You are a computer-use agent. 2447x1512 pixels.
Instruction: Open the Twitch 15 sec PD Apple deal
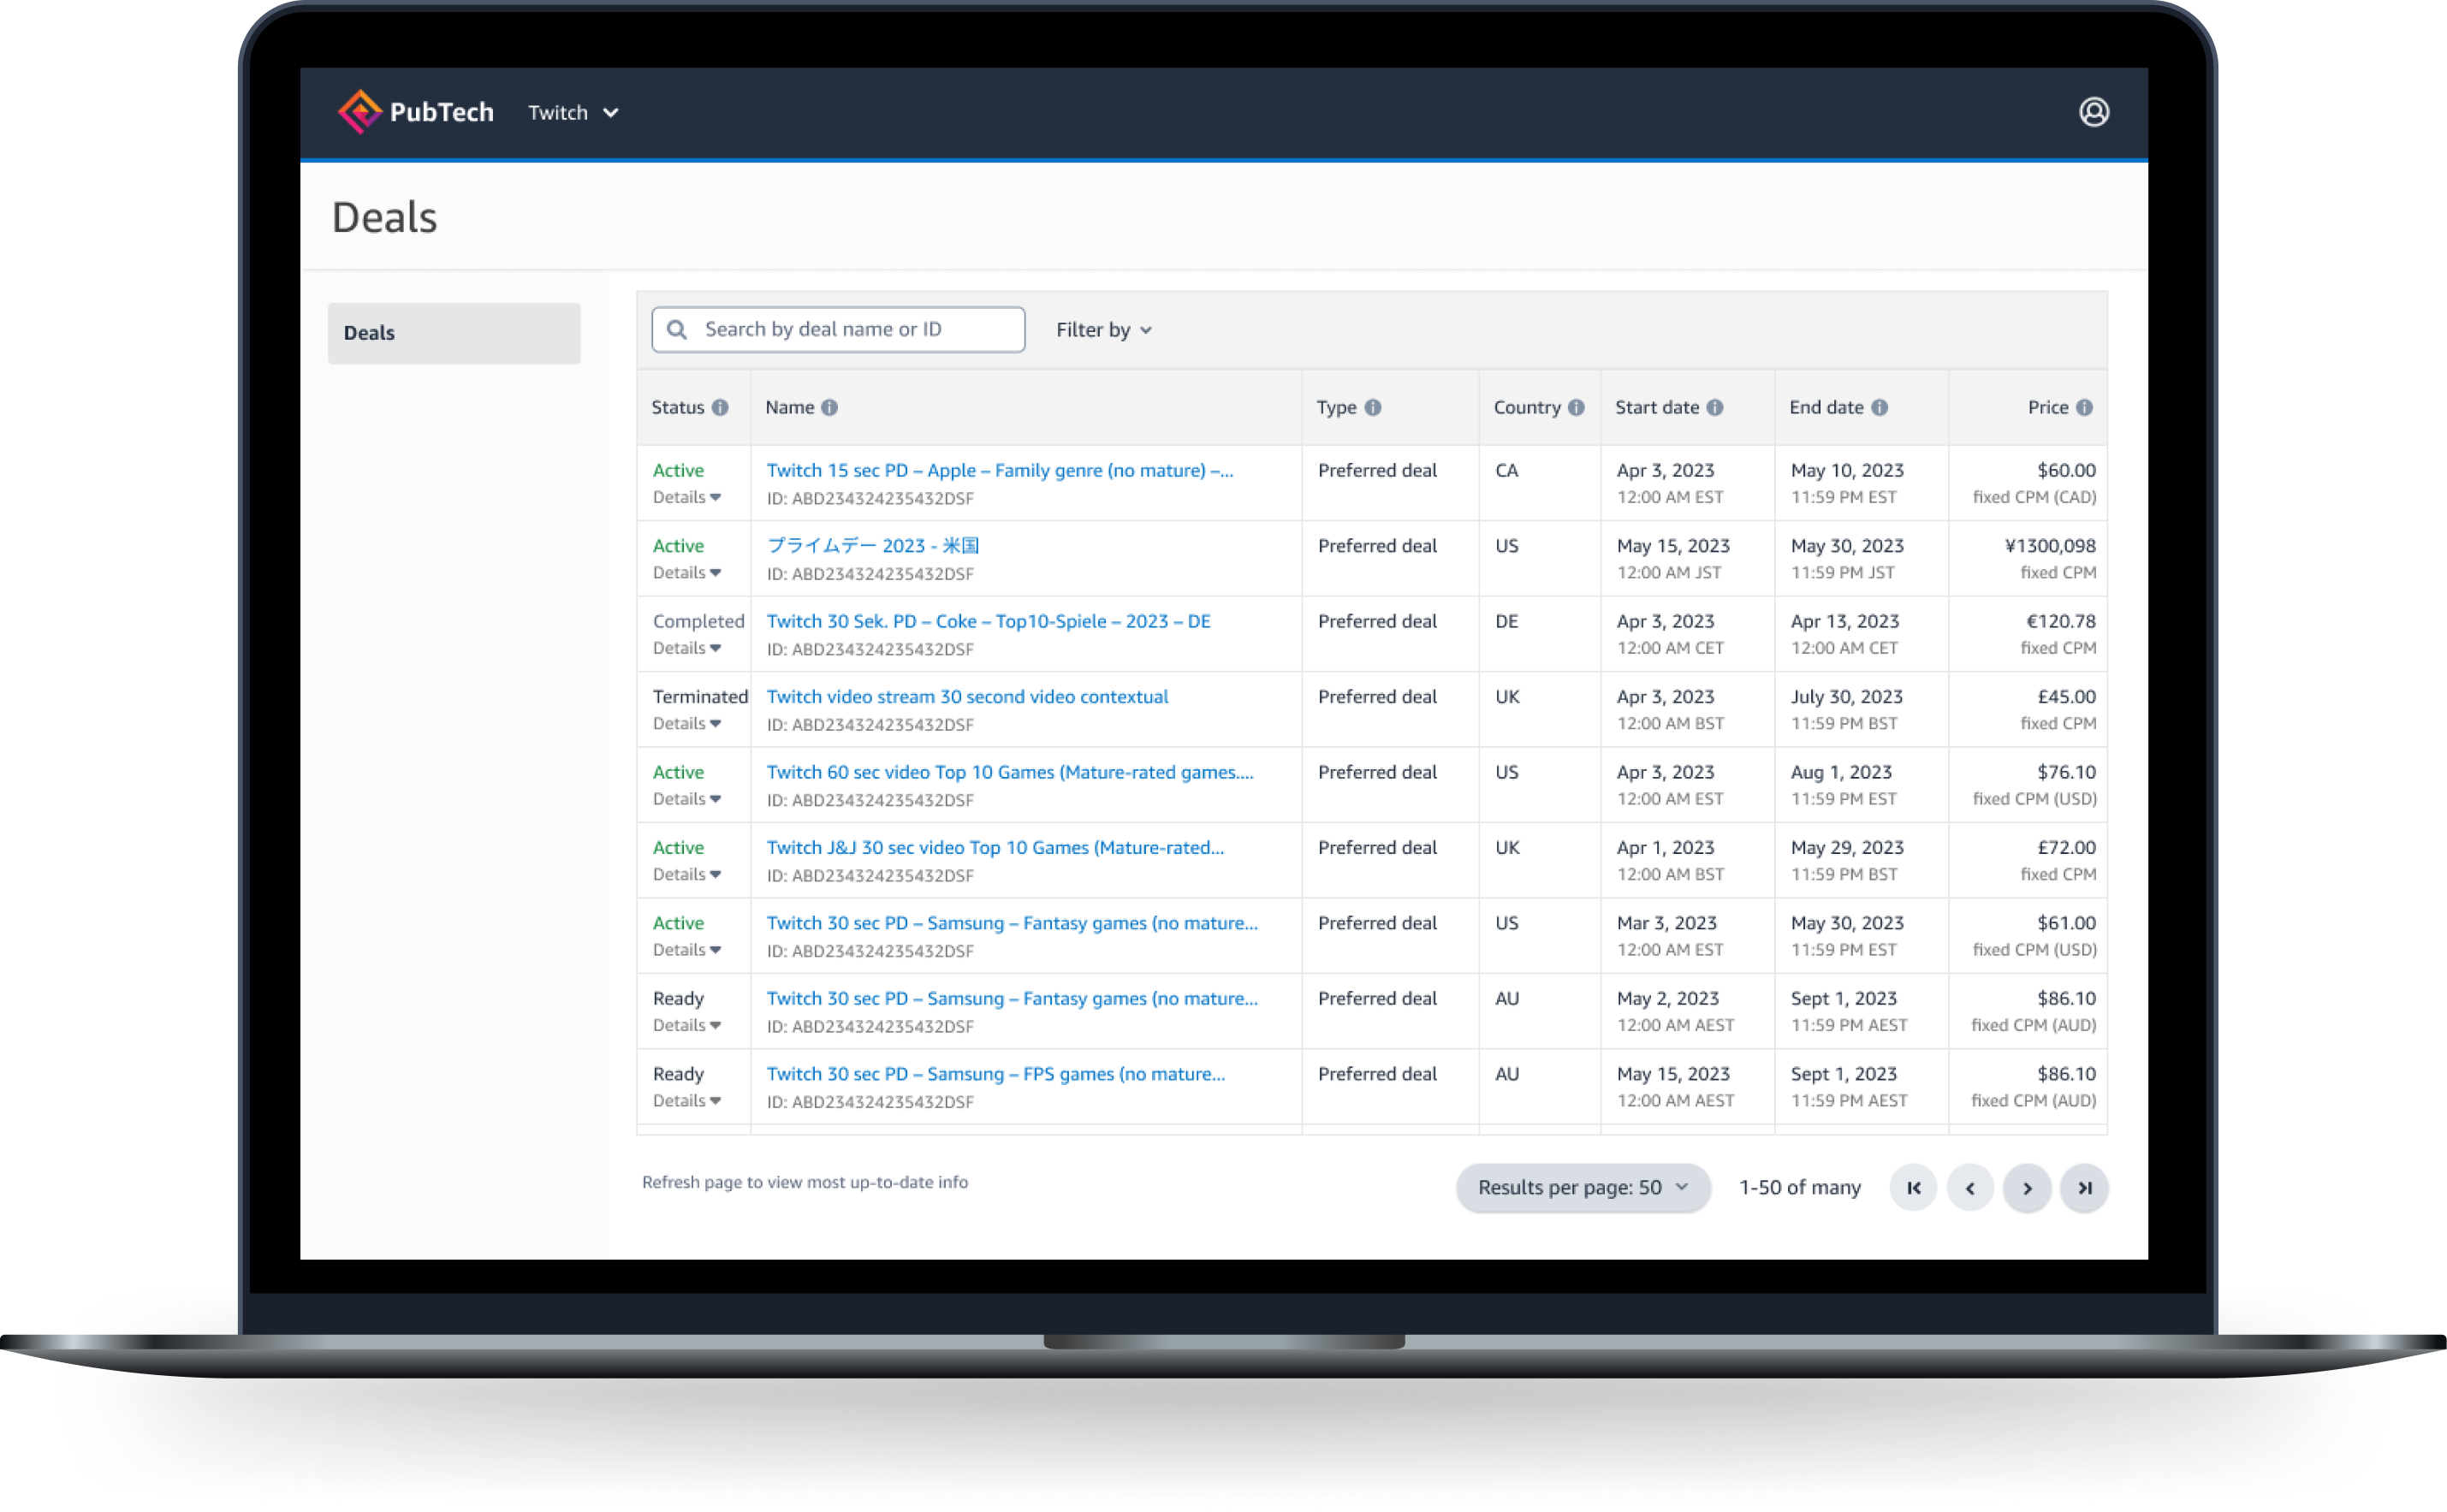pyautogui.click(x=999, y=471)
